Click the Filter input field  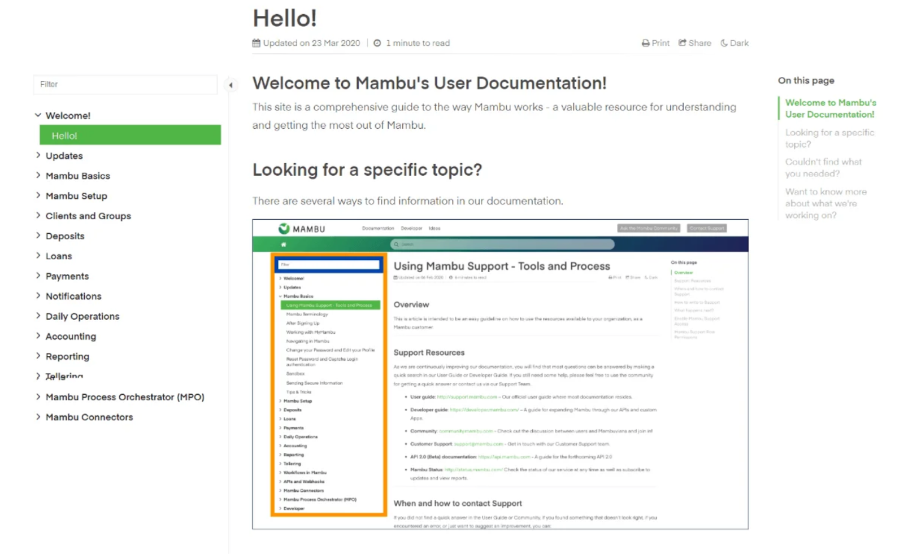point(125,84)
